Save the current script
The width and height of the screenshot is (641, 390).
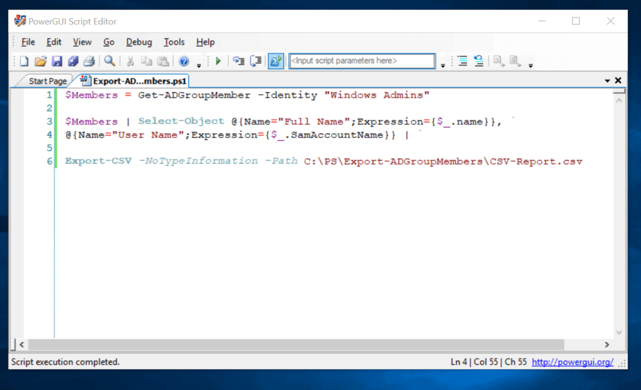point(58,61)
